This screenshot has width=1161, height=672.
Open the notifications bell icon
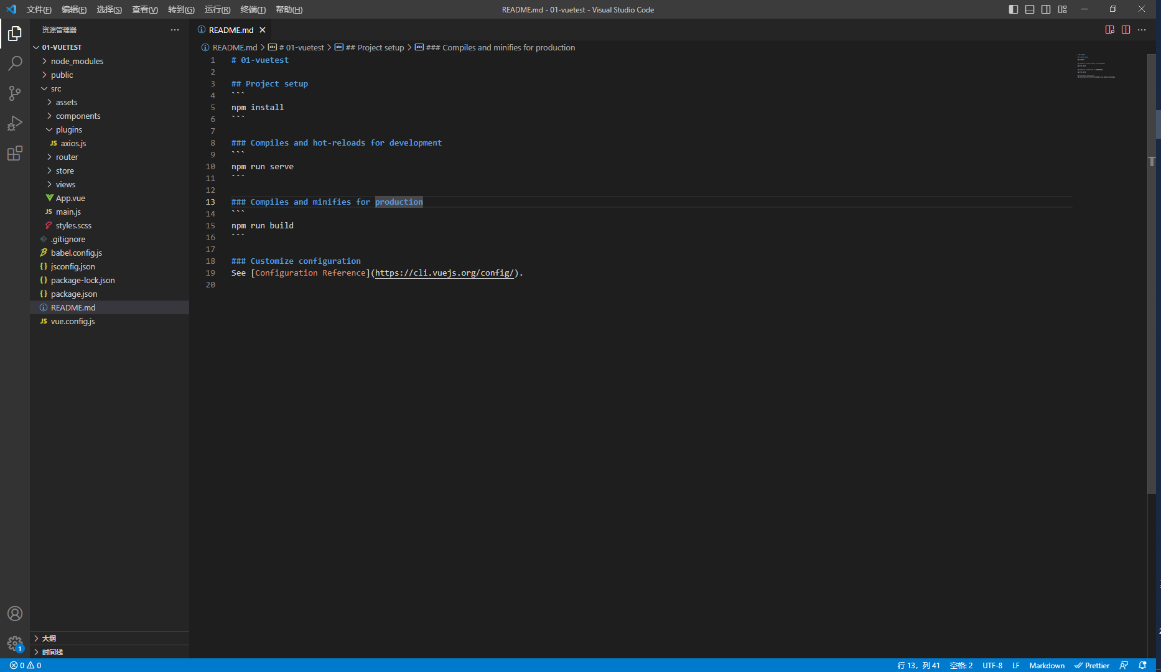click(1142, 665)
